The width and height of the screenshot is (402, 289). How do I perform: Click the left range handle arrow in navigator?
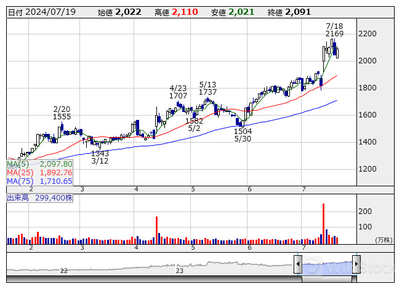tap(298, 265)
